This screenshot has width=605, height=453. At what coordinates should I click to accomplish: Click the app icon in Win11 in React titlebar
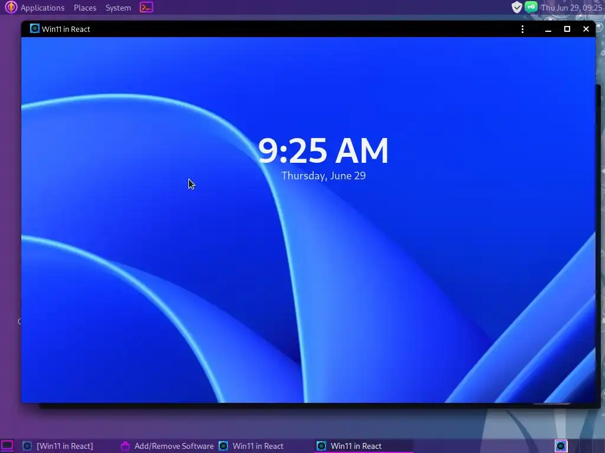35,28
